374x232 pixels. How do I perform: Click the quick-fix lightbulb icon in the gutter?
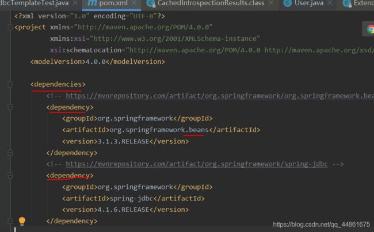(x=22, y=221)
